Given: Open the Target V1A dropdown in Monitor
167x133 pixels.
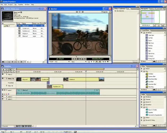Looking at the screenshot, I should [x=69, y=62].
